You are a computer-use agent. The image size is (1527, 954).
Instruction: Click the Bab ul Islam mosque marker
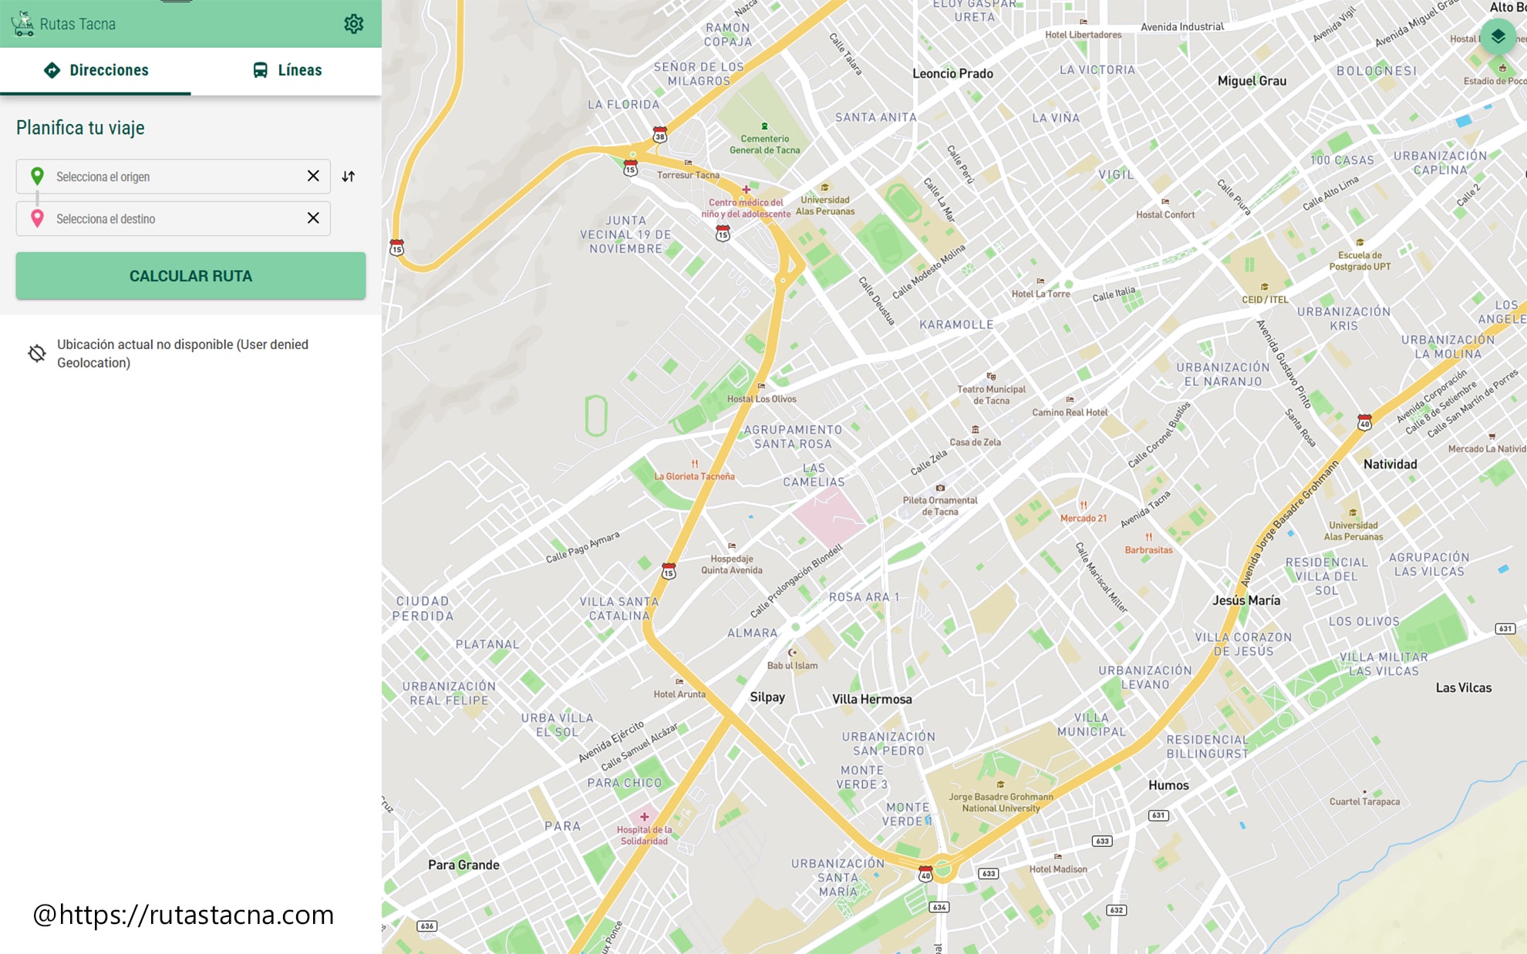click(x=792, y=653)
